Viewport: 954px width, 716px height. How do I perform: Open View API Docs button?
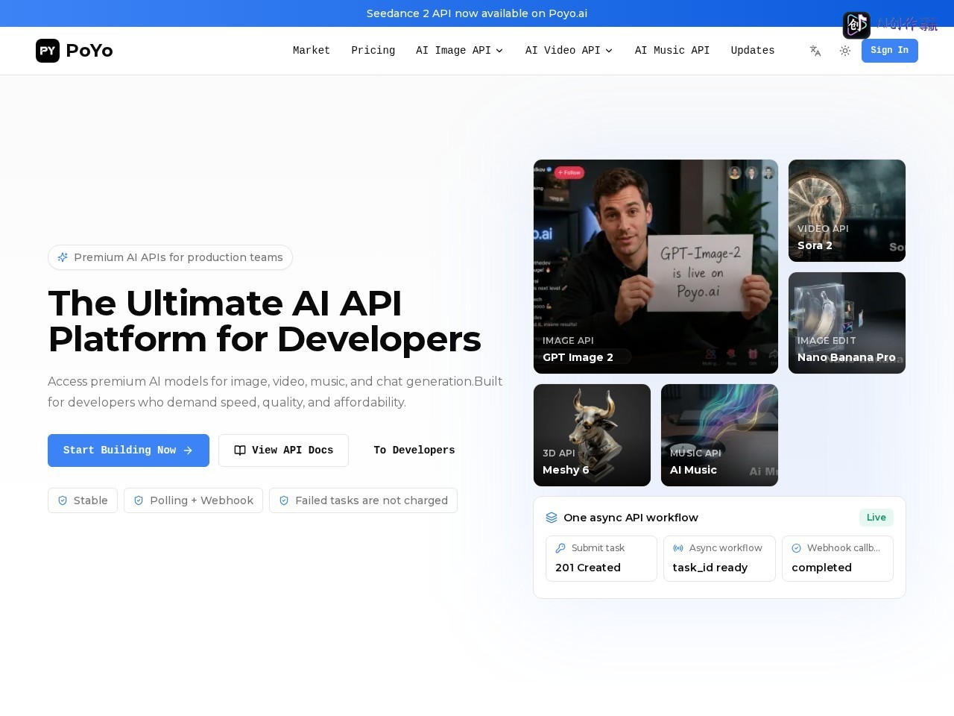[283, 450]
